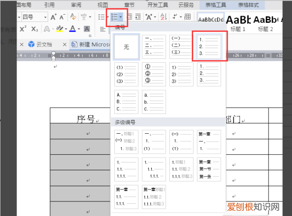Click the 序号 table header cell
The height and width of the screenshot is (216, 292).
point(80,115)
